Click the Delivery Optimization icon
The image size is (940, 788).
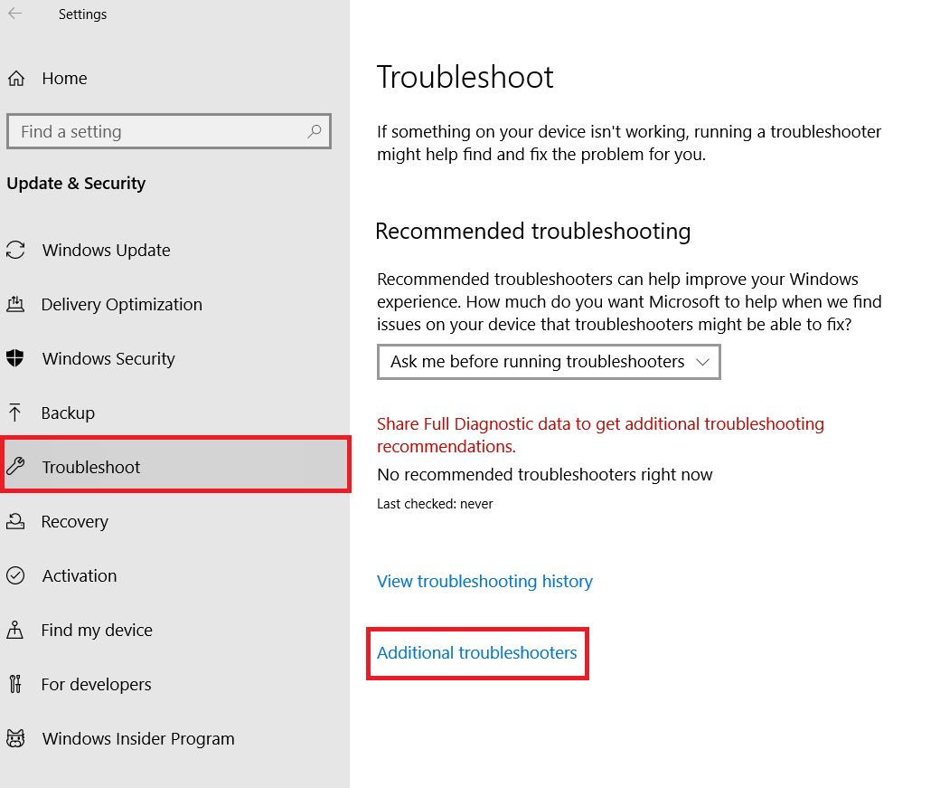click(16, 304)
